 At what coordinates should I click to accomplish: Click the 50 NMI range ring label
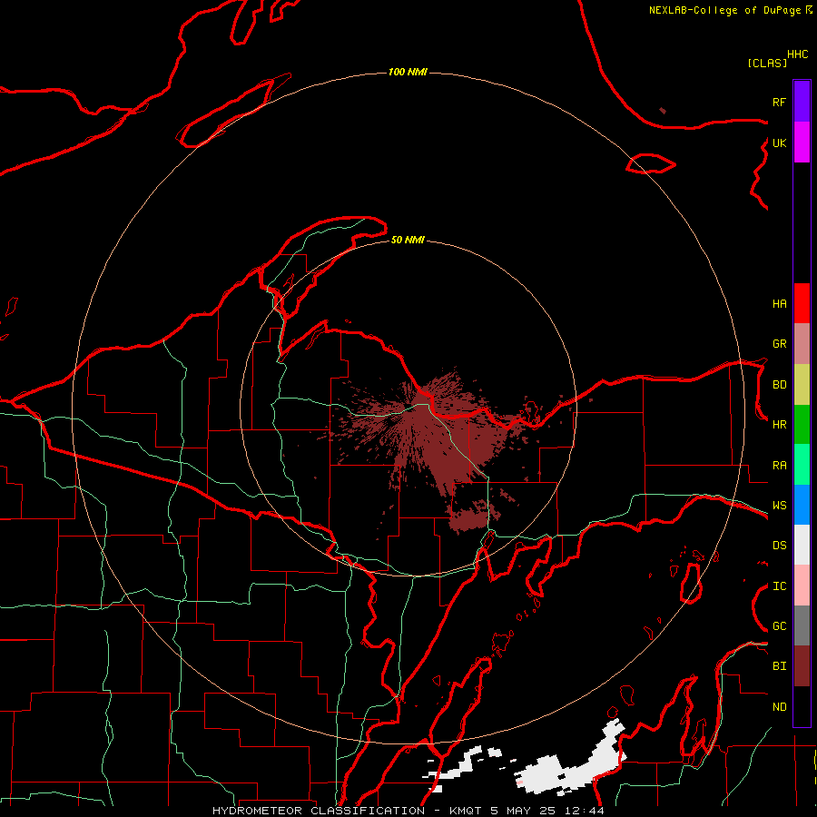coord(408,240)
